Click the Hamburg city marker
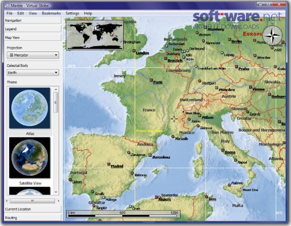Screen dimensions: 291x226 pyautogui.click(x=205, y=27)
